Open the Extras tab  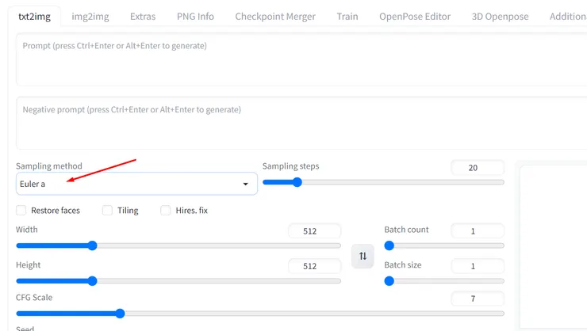tap(143, 16)
